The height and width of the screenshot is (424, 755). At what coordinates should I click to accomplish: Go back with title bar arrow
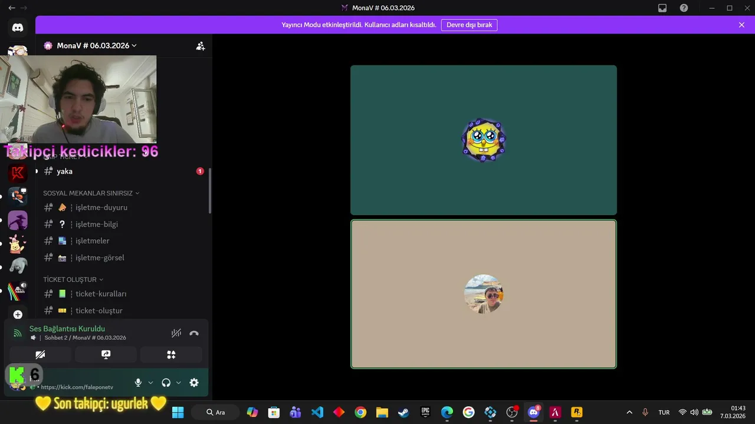[x=12, y=8]
